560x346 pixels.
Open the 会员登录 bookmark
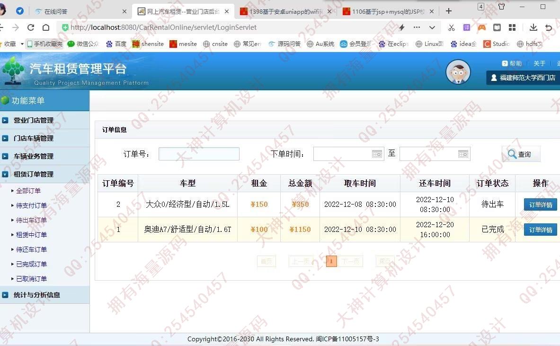(x=356, y=44)
